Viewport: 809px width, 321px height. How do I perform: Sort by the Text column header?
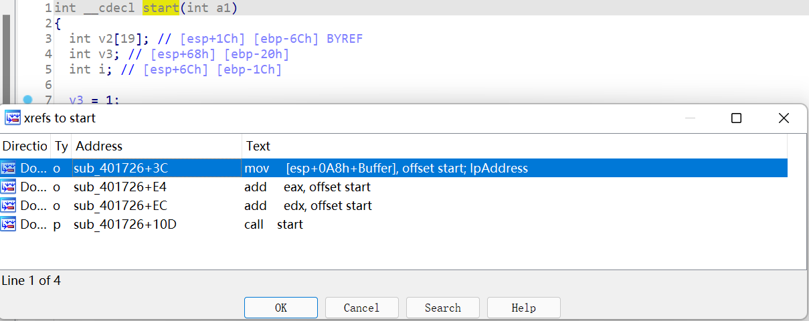coord(515,146)
